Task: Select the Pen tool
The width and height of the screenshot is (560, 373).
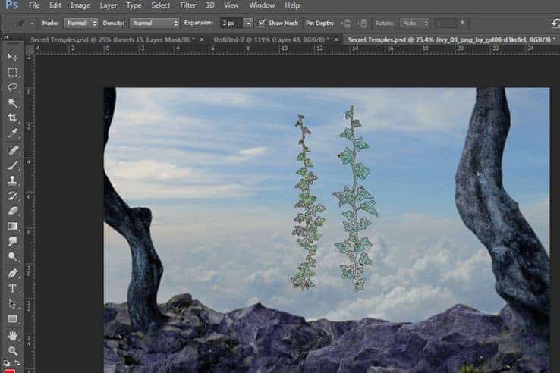Action: point(12,273)
